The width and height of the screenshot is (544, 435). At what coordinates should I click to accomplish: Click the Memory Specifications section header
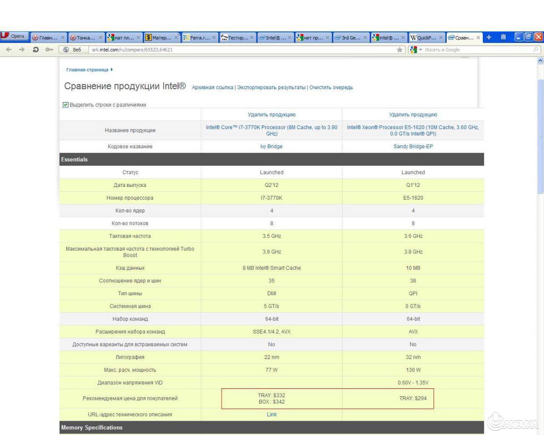coord(271,428)
